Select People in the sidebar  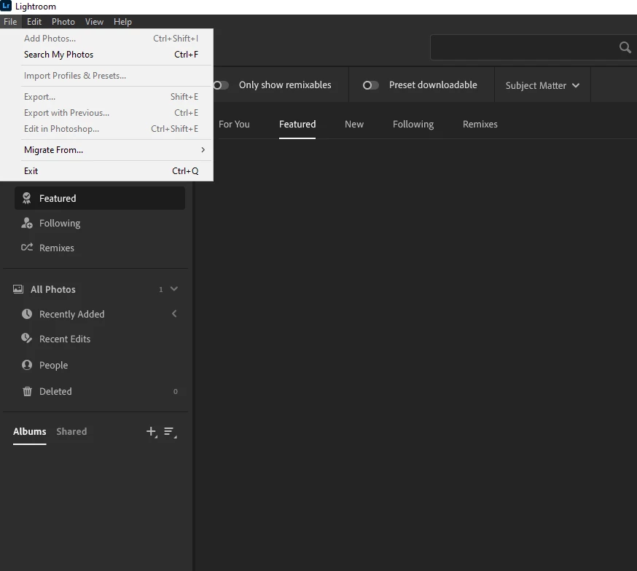pyautogui.click(x=100, y=365)
